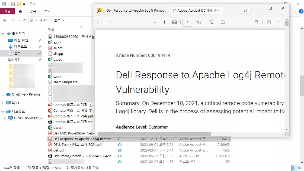The width and height of the screenshot is (304, 171).
Task: Select Contoso 비즈니스 계획.zip file
Action: point(73,122)
